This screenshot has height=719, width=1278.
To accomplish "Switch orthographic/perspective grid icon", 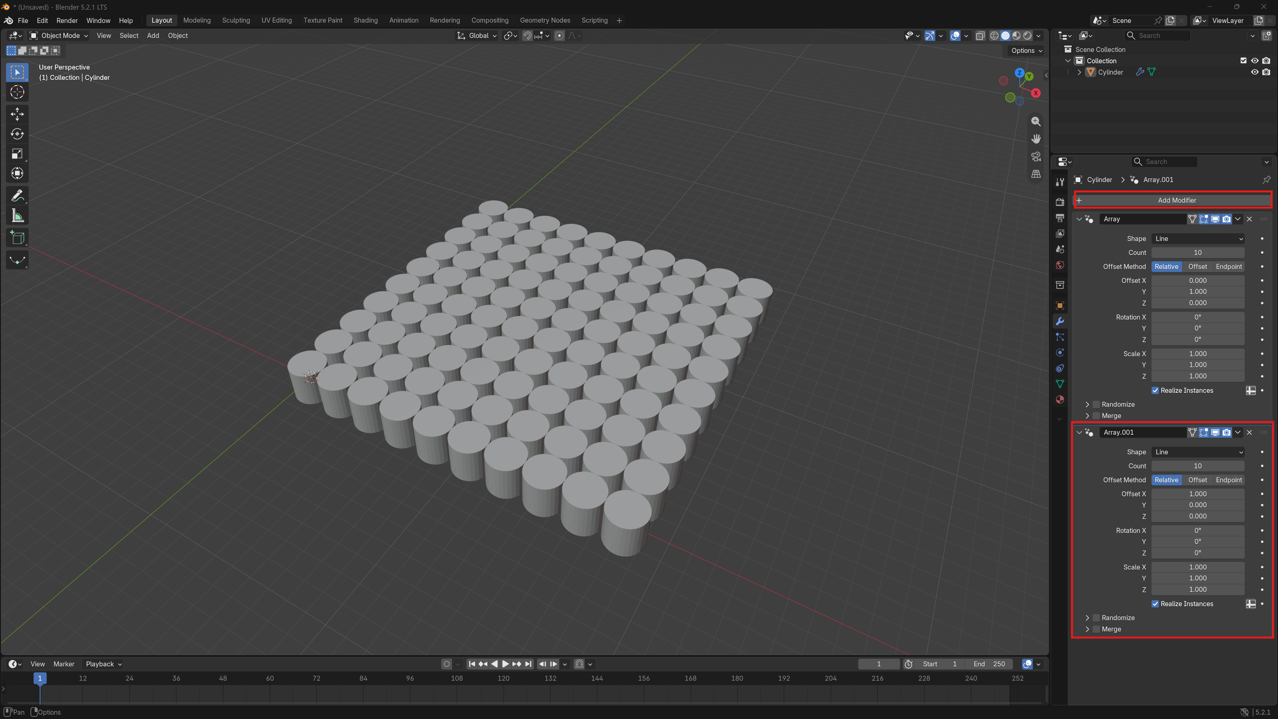I will point(1036,174).
